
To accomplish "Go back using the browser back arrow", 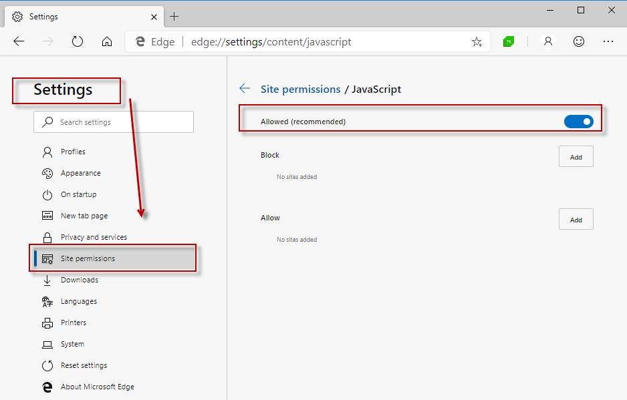I will click(19, 41).
